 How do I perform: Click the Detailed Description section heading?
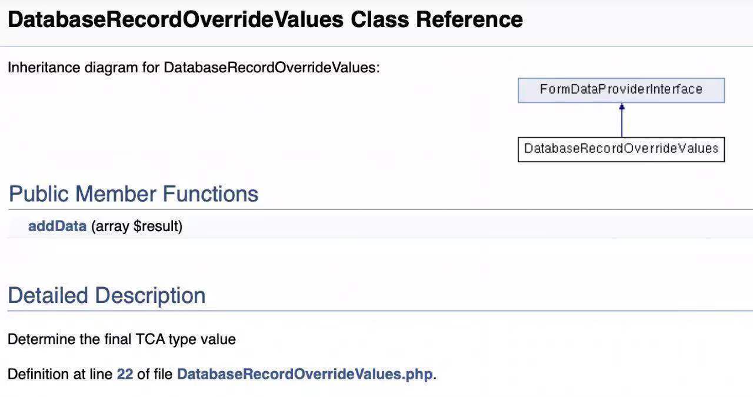pos(106,295)
